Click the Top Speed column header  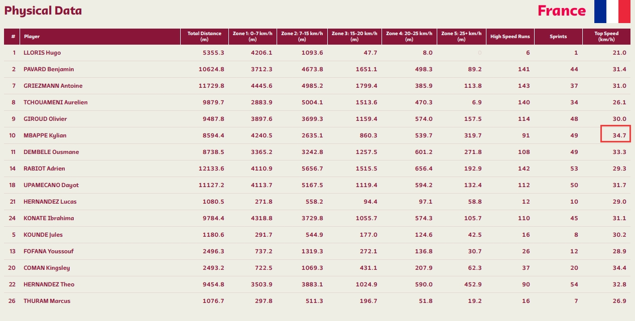point(606,37)
